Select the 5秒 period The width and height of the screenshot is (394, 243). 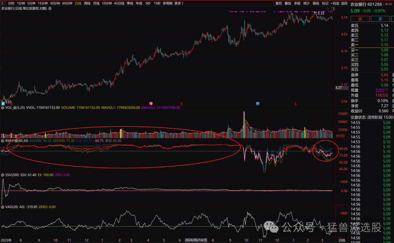148,3
